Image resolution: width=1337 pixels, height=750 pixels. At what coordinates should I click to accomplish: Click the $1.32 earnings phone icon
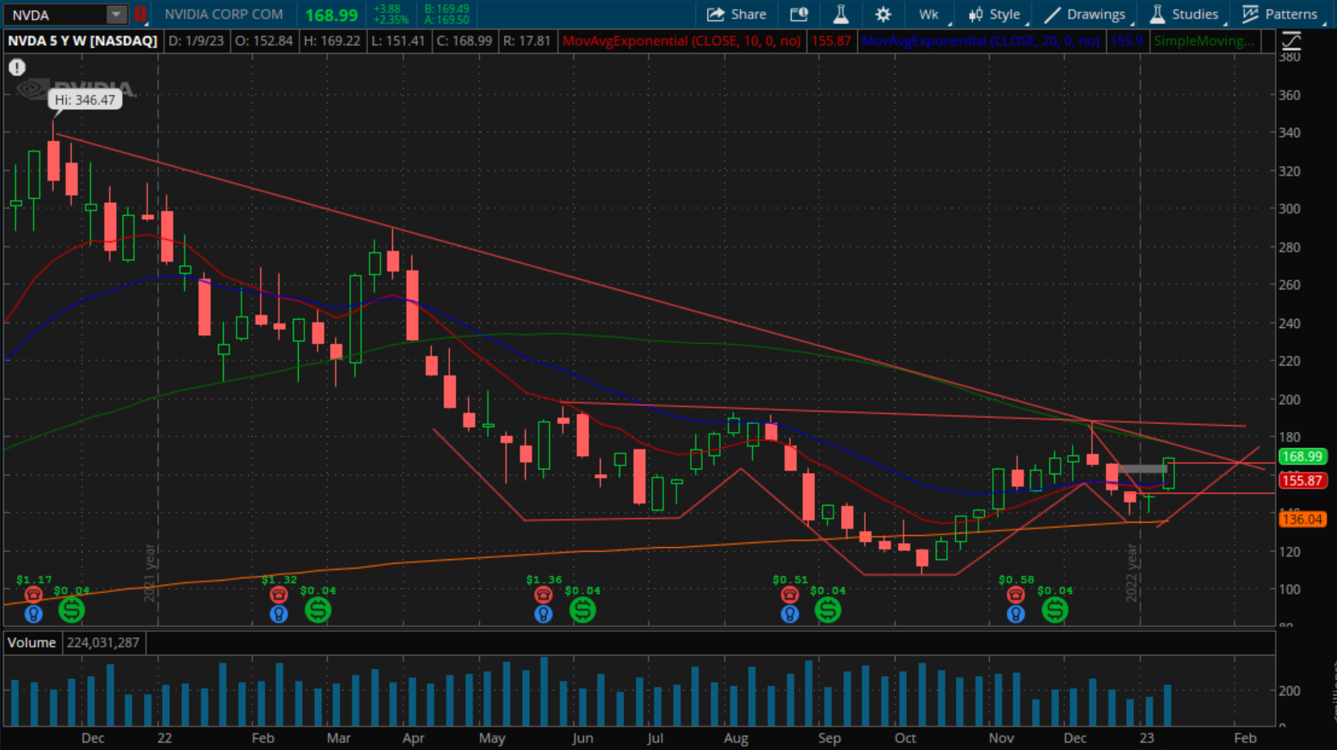point(279,595)
